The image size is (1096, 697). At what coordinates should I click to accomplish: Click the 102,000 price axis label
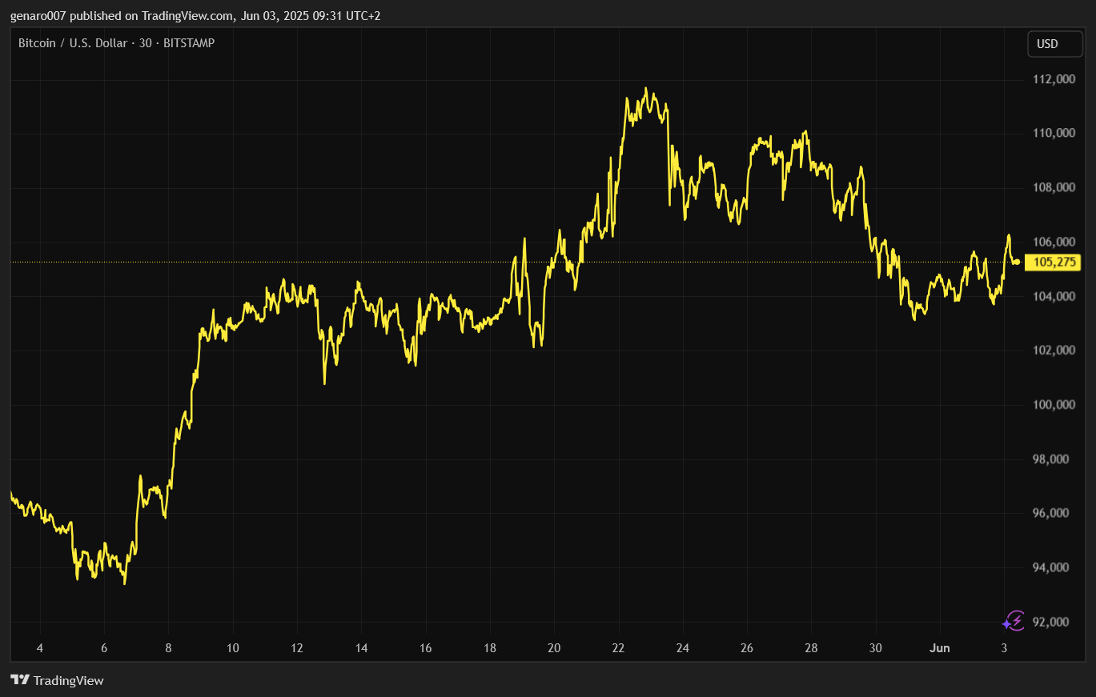coord(1054,351)
